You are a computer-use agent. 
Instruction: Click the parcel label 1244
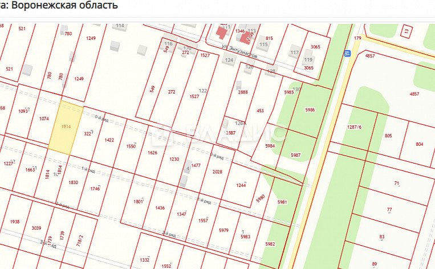[x=241, y=185]
